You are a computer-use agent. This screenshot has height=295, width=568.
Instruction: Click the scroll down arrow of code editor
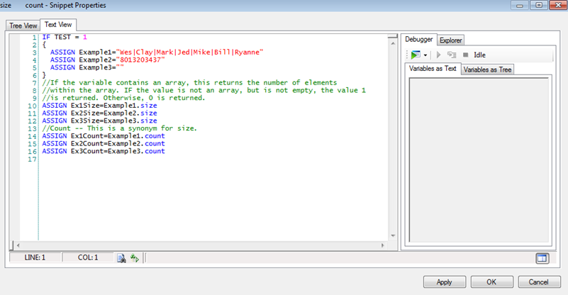coord(394,235)
